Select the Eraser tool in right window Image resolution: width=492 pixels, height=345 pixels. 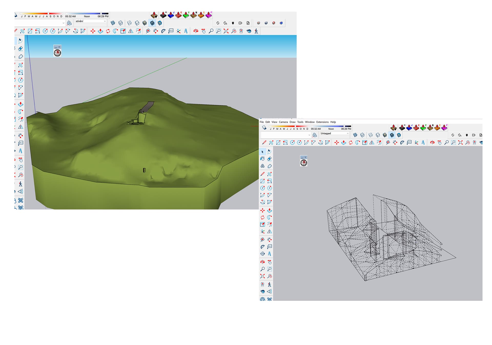269,159
